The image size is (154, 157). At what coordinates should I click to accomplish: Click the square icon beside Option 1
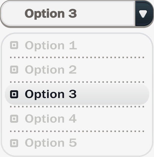coord(14,45)
